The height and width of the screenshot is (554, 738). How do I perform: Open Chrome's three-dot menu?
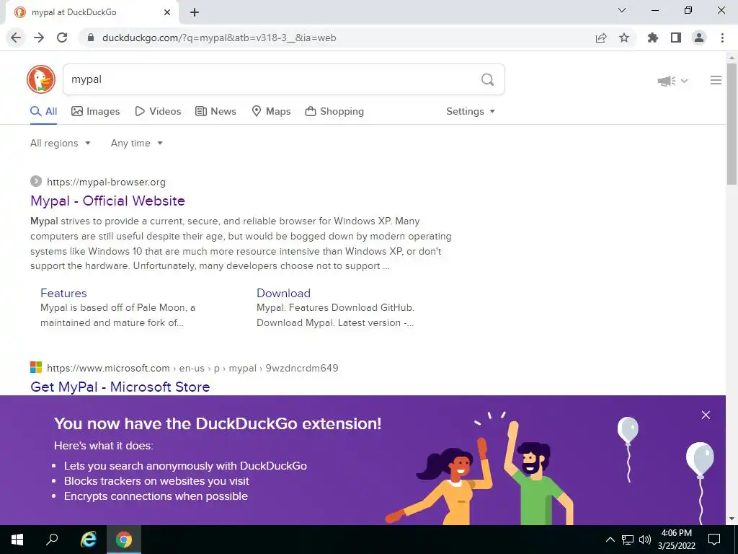click(x=722, y=38)
